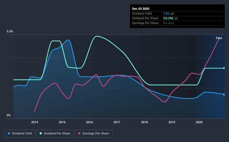The height and width of the screenshot is (142, 229).
Task: Click the 2020 x-axis label
Action: [199, 122]
